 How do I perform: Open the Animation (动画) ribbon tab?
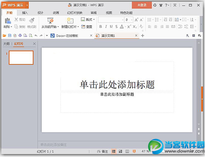click(x=56, y=13)
